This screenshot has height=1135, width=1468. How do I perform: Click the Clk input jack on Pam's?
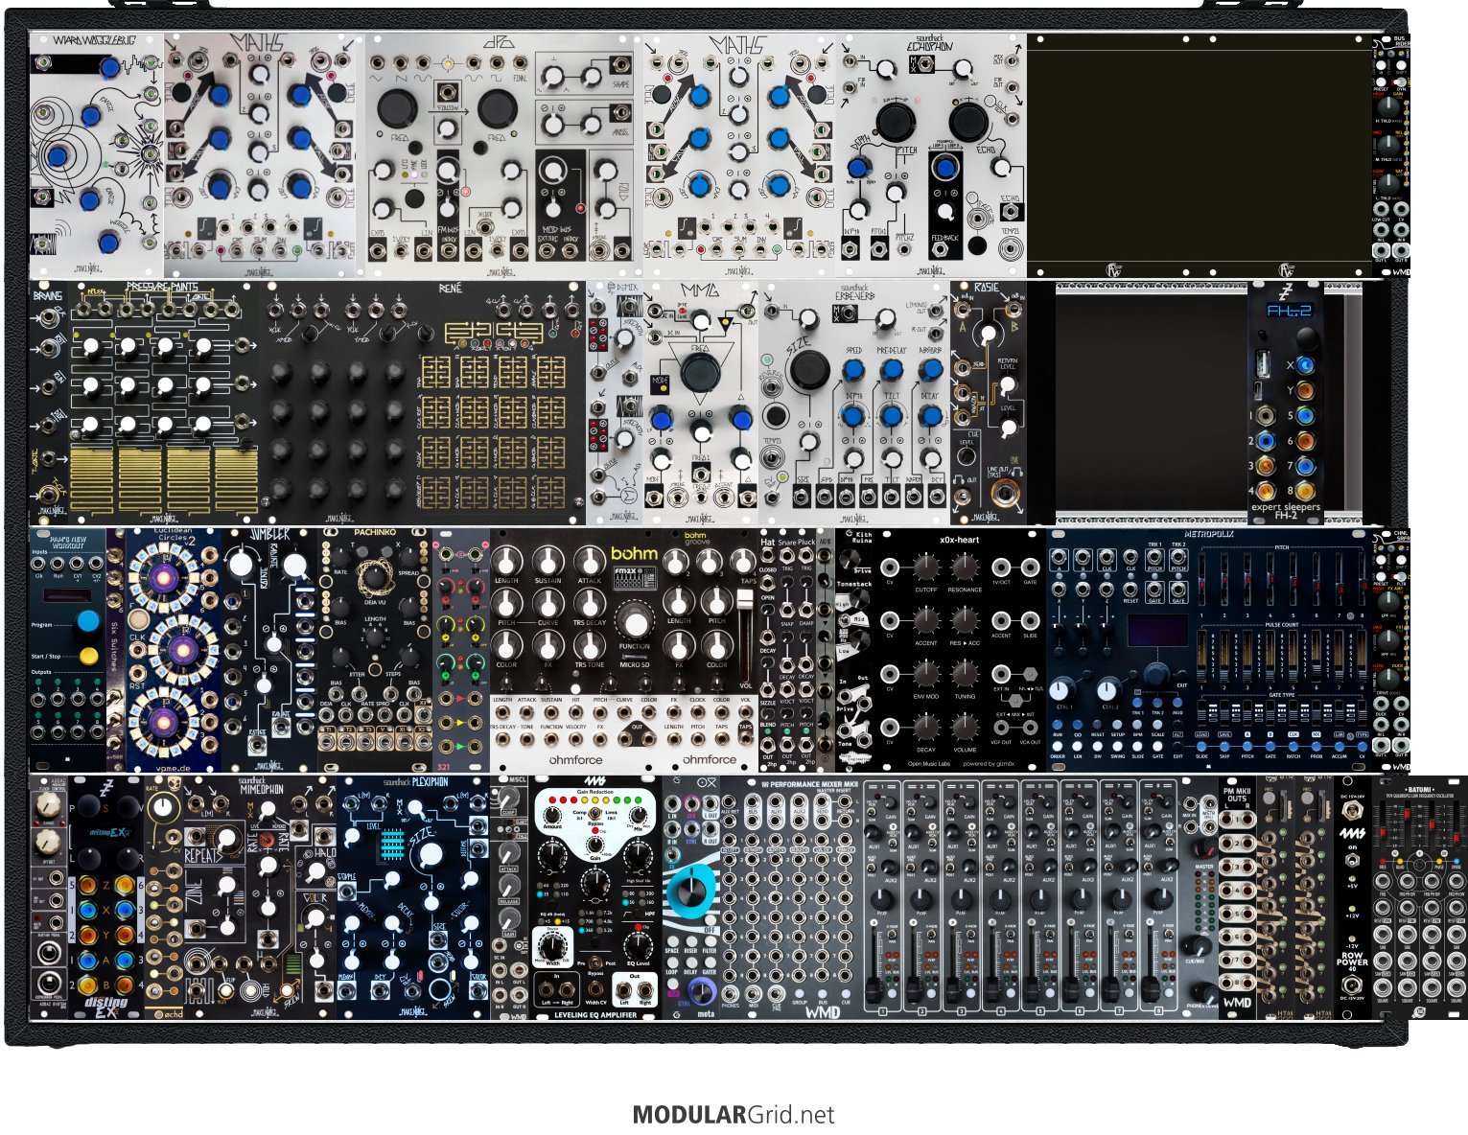[39, 566]
